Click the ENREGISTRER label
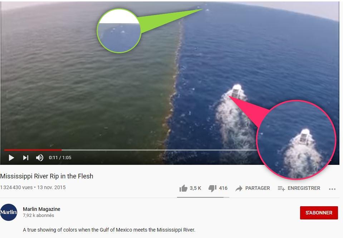The height and width of the screenshot is (238, 343). tap(304, 188)
